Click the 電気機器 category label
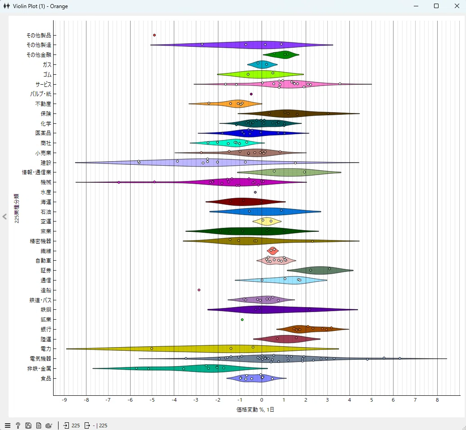Screen dimensions: 466x430 tap(41, 359)
